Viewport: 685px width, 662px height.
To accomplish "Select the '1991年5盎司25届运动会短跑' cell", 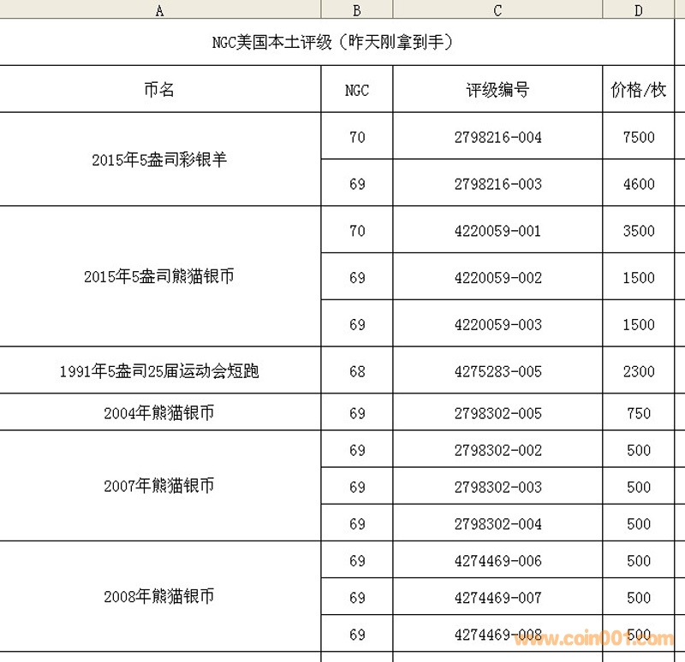I will click(x=160, y=371).
